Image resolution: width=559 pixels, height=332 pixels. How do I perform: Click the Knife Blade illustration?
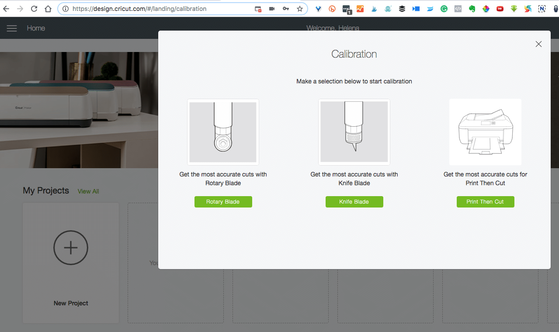[354, 132]
